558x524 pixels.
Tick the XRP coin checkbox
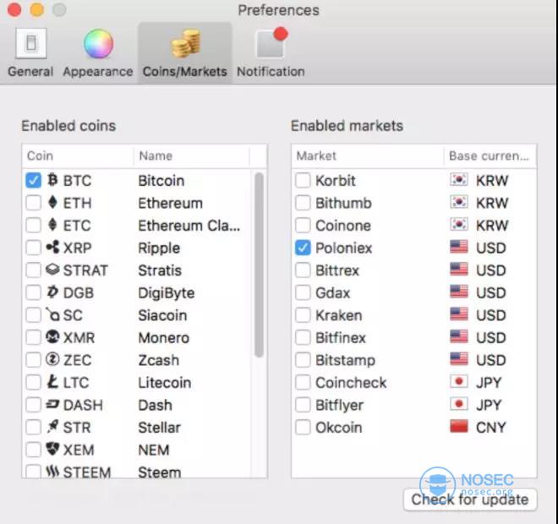pos(34,248)
